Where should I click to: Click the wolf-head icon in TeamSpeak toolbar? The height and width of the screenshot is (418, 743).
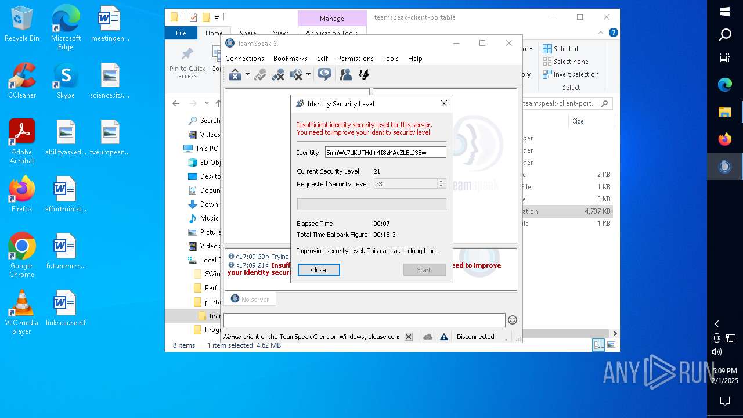pyautogui.click(x=364, y=74)
